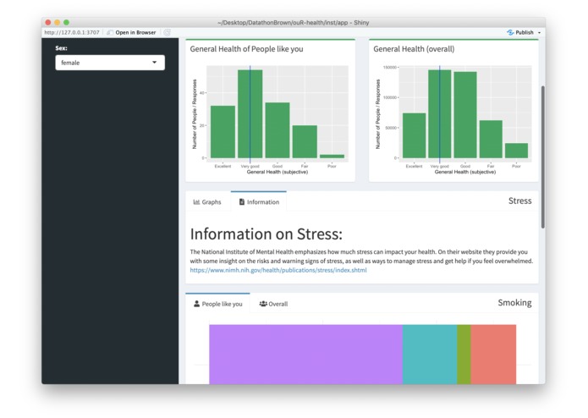Open the Sex dropdown showing female
The image size is (588, 418).
[110, 63]
